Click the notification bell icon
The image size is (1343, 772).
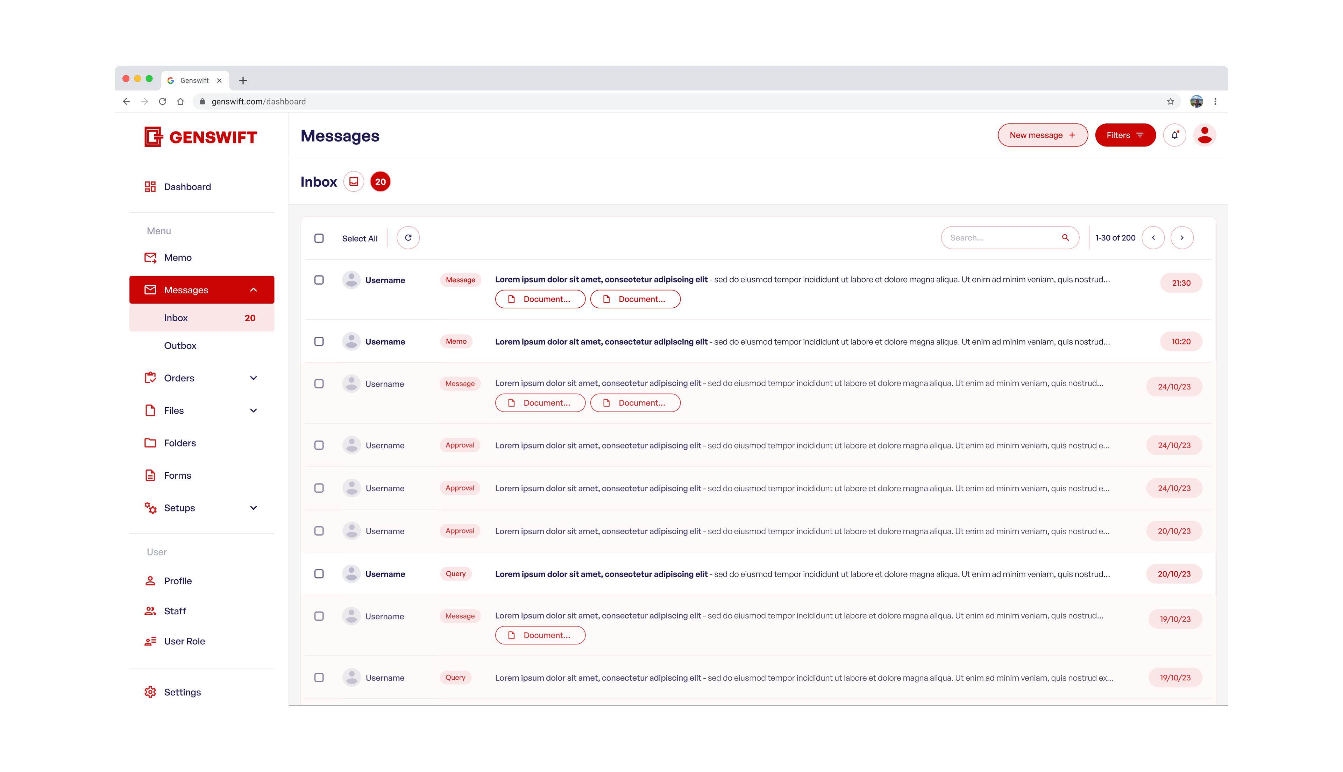click(1174, 135)
